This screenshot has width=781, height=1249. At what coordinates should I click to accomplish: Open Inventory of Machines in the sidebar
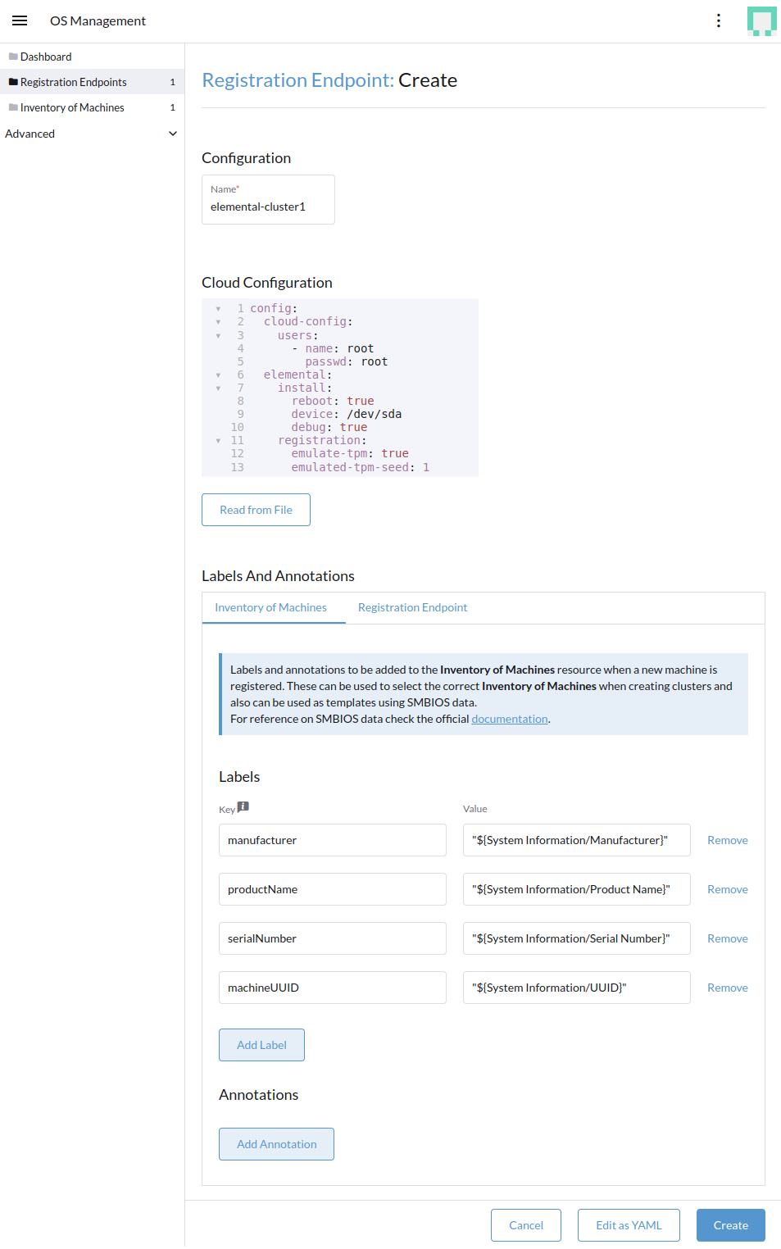[x=92, y=107]
